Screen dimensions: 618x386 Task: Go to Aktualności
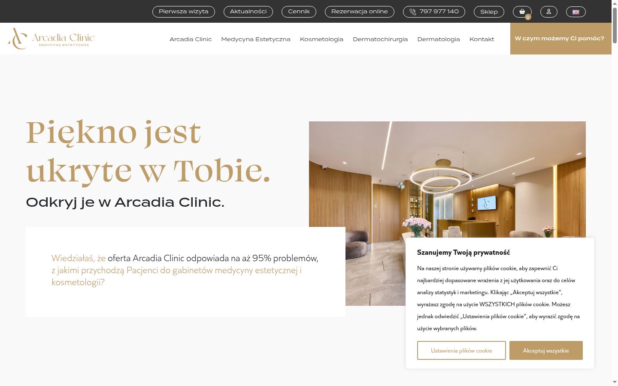(x=248, y=12)
